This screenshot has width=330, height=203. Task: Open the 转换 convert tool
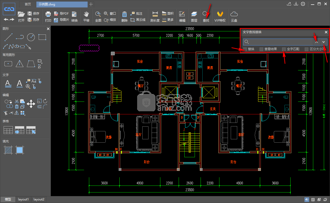pyautogui.click(x=74, y=17)
